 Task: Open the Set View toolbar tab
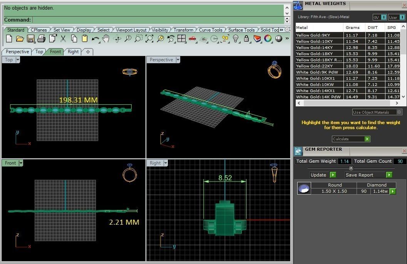[62, 30]
